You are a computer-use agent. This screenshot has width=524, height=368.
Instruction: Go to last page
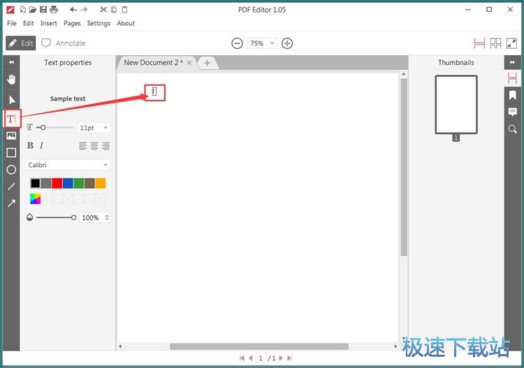point(289,358)
